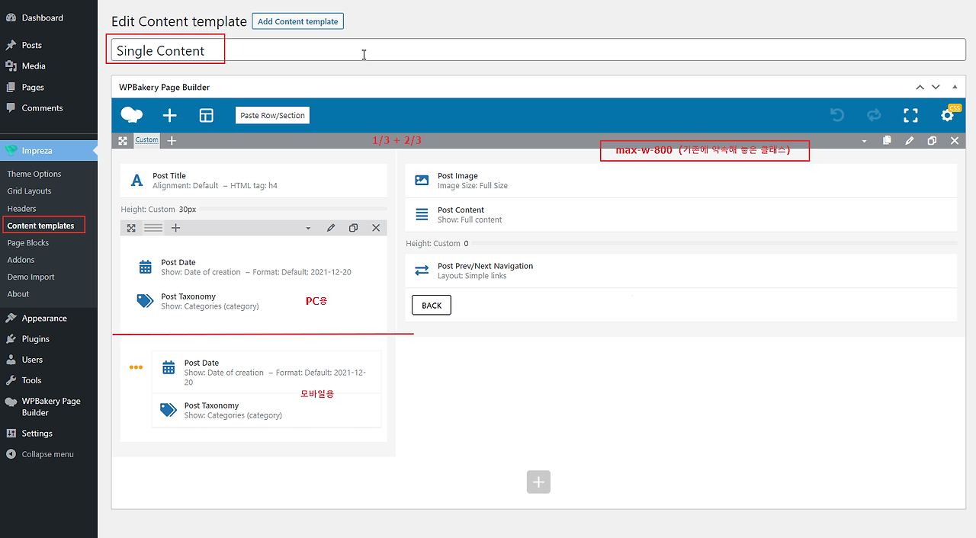Go to Content templates submenu
Screen dimensions: 976x538
pyautogui.click(x=40, y=226)
